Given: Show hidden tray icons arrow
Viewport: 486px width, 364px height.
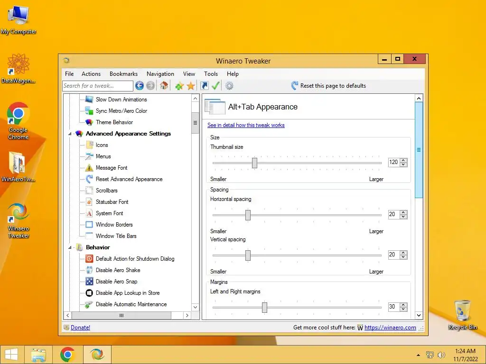Looking at the screenshot, I should pyautogui.click(x=419, y=355).
